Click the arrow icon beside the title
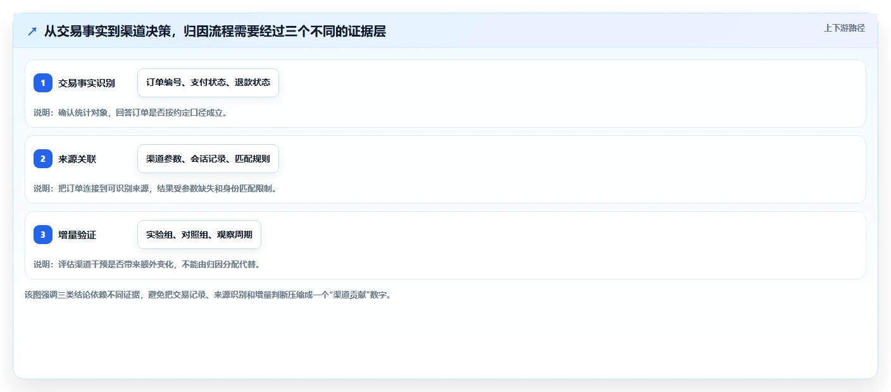Image resolution: width=891 pixels, height=392 pixels. point(32,32)
